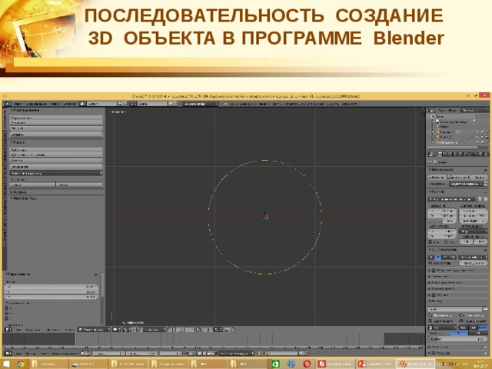Click the Animation render button
The image size is (492, 369).
[x=458, y=178]
